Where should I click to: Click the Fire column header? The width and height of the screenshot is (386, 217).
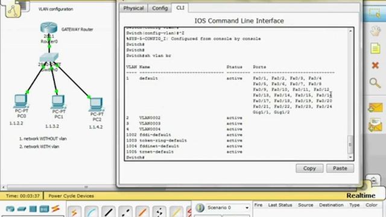258,205
